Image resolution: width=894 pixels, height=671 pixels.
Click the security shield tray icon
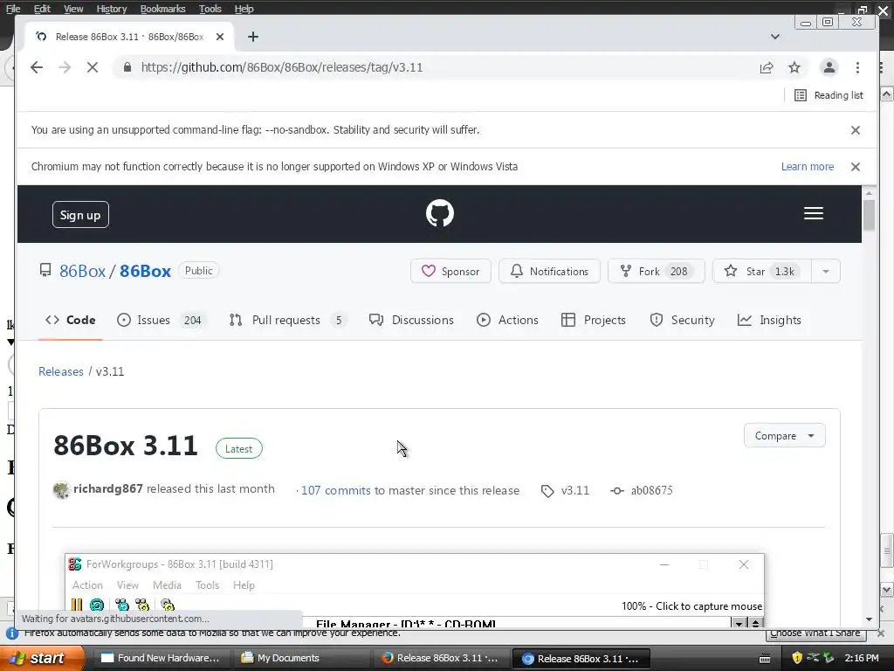point(797,658)
